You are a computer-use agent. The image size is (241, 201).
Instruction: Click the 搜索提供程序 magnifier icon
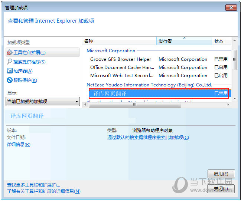point(10,62)
